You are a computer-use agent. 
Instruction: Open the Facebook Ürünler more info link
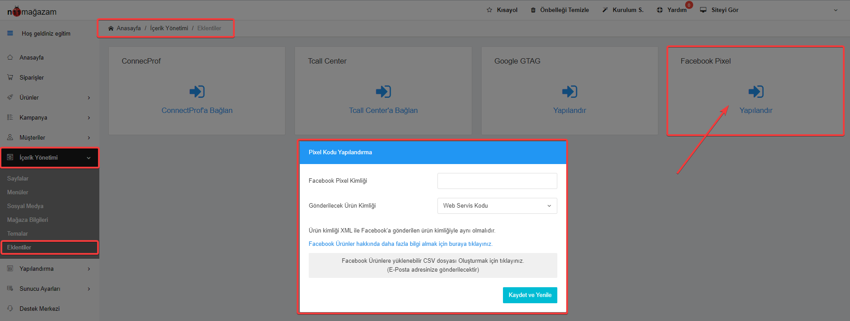click(x=400, y=244)
